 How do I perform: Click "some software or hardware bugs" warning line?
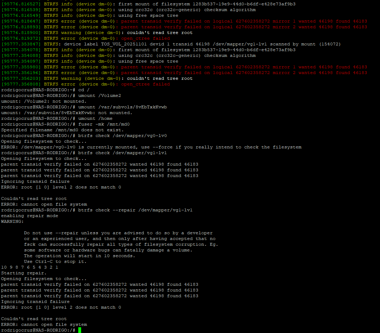coord(108,250)
